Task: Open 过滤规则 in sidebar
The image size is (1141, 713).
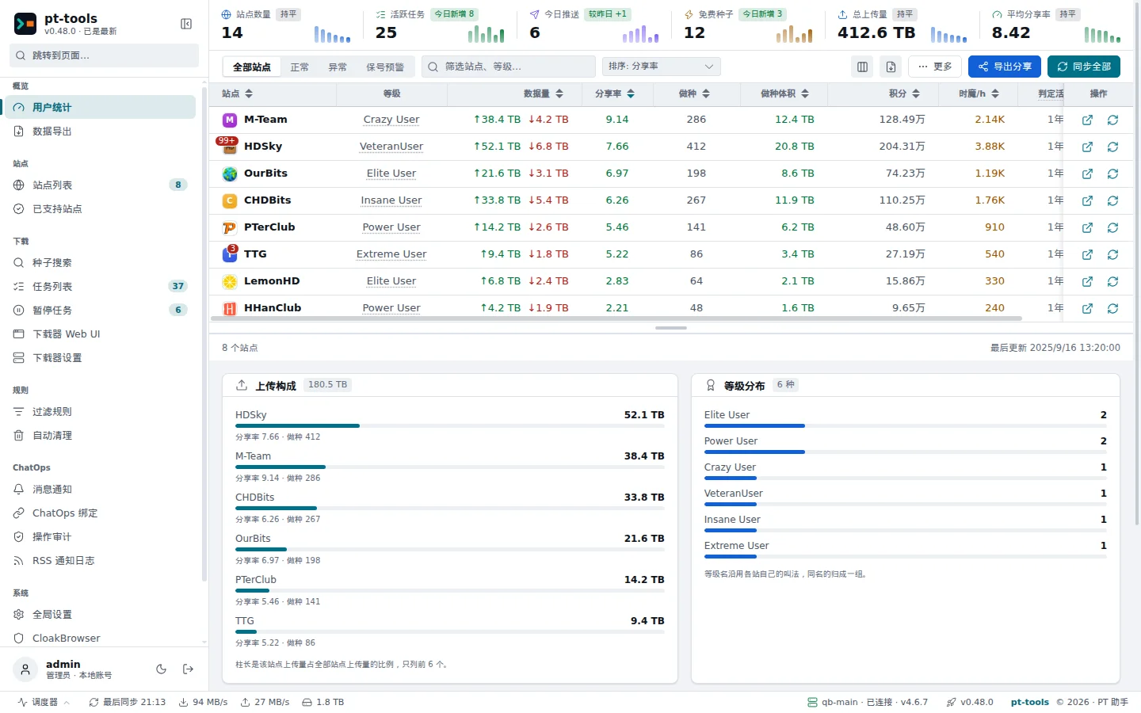Action: pos(100,411)
